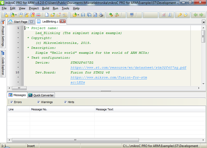Click the golden key toolbar icon
207x148 pixels.
[x=180, y=15]
